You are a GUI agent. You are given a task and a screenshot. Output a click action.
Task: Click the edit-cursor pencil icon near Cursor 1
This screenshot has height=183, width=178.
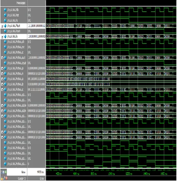(x=4, y=178)
